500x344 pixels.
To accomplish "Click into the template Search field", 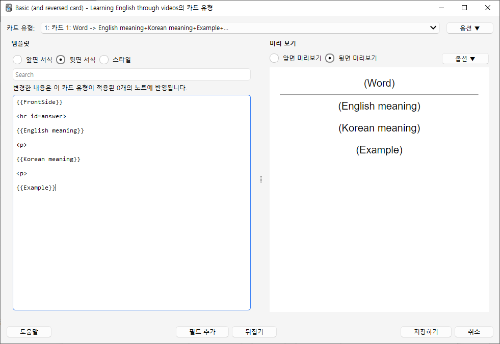I will [x=131, y=74].
